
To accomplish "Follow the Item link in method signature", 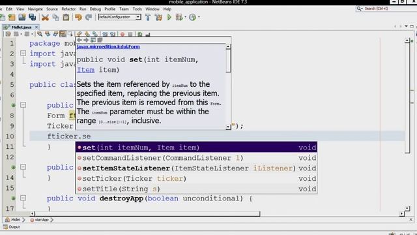I will tap(85, 70).
